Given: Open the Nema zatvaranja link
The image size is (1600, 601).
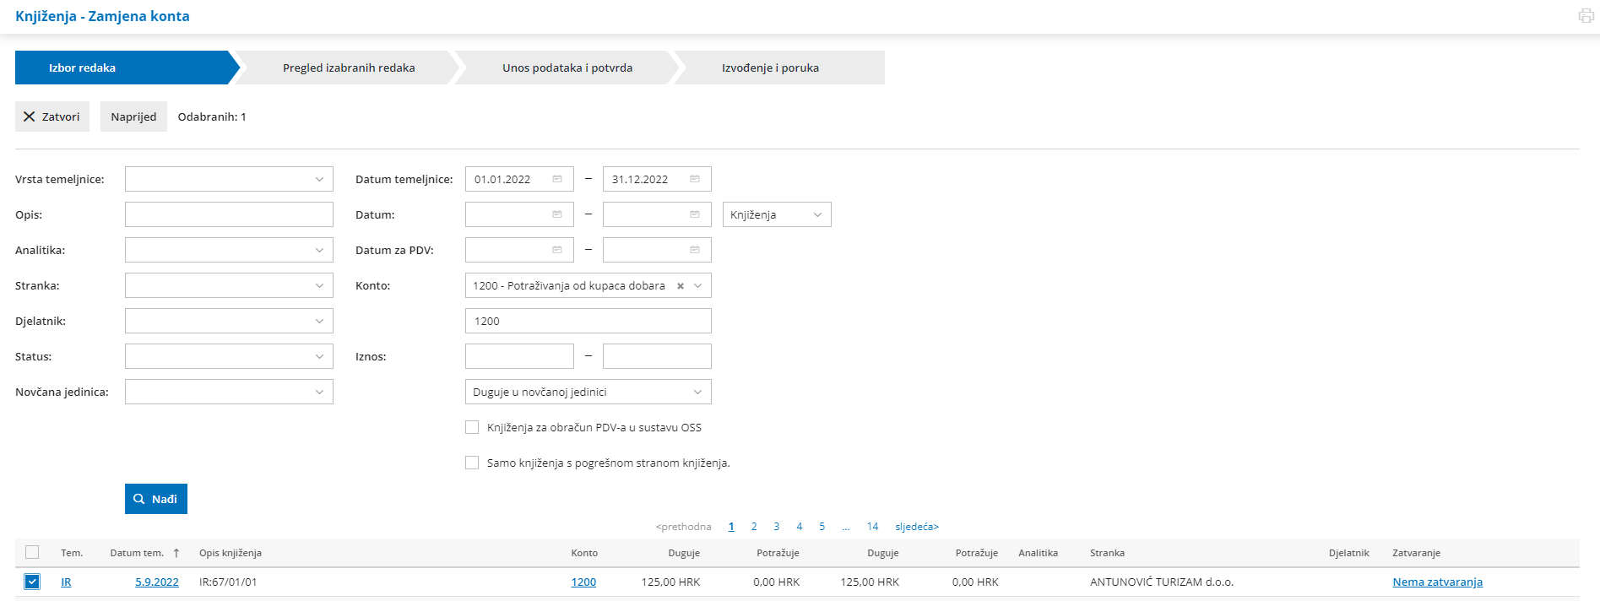Looking at the screenshot, I should (1437, 582).
